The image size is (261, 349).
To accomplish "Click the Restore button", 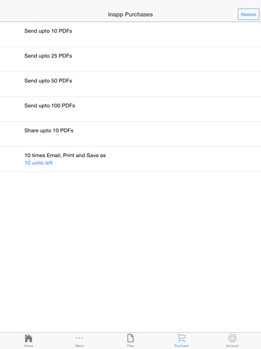I will 249,15.
